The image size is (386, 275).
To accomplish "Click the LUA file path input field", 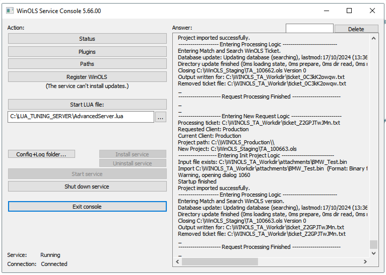I will 81,117.
